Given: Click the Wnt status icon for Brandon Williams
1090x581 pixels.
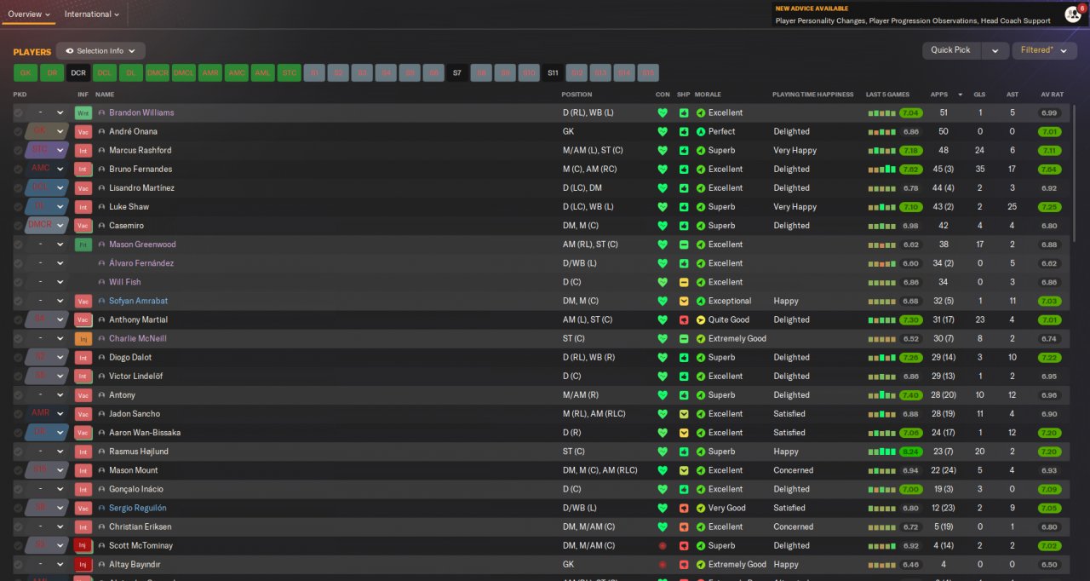Looking at the screenshot, I should [83, 113].
